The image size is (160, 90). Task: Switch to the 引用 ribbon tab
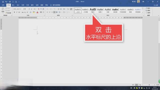(27, 5)
